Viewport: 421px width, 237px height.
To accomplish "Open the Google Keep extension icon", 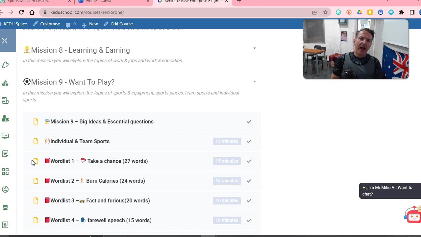I will (370, 12).
